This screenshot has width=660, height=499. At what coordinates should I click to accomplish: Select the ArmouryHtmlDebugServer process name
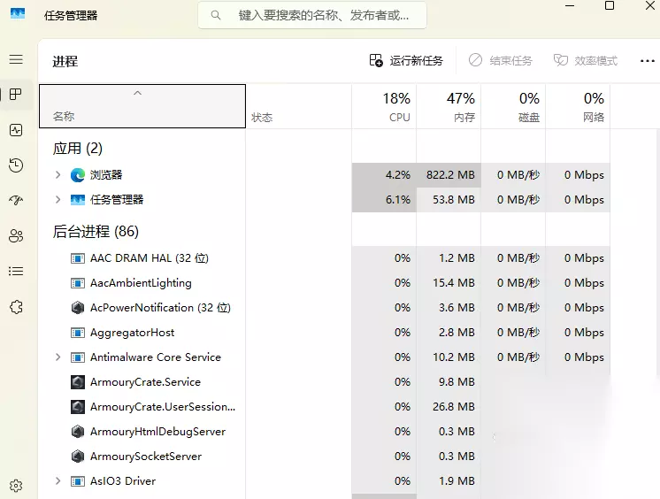tap(157, 432)
